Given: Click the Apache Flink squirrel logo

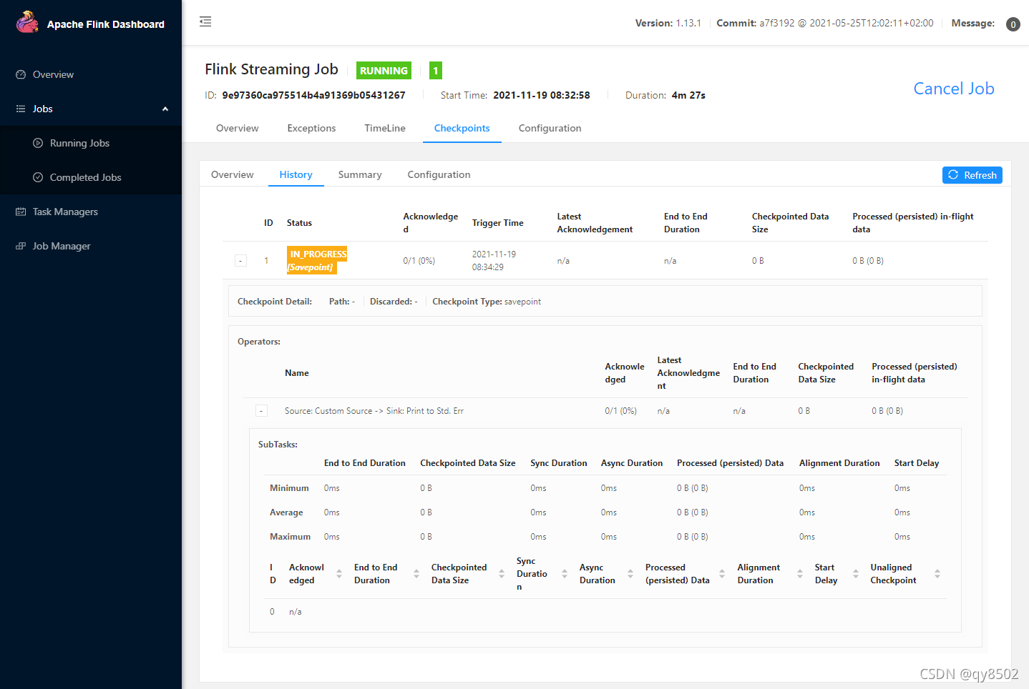Looking at the screenshot, I should coord(27,22).
